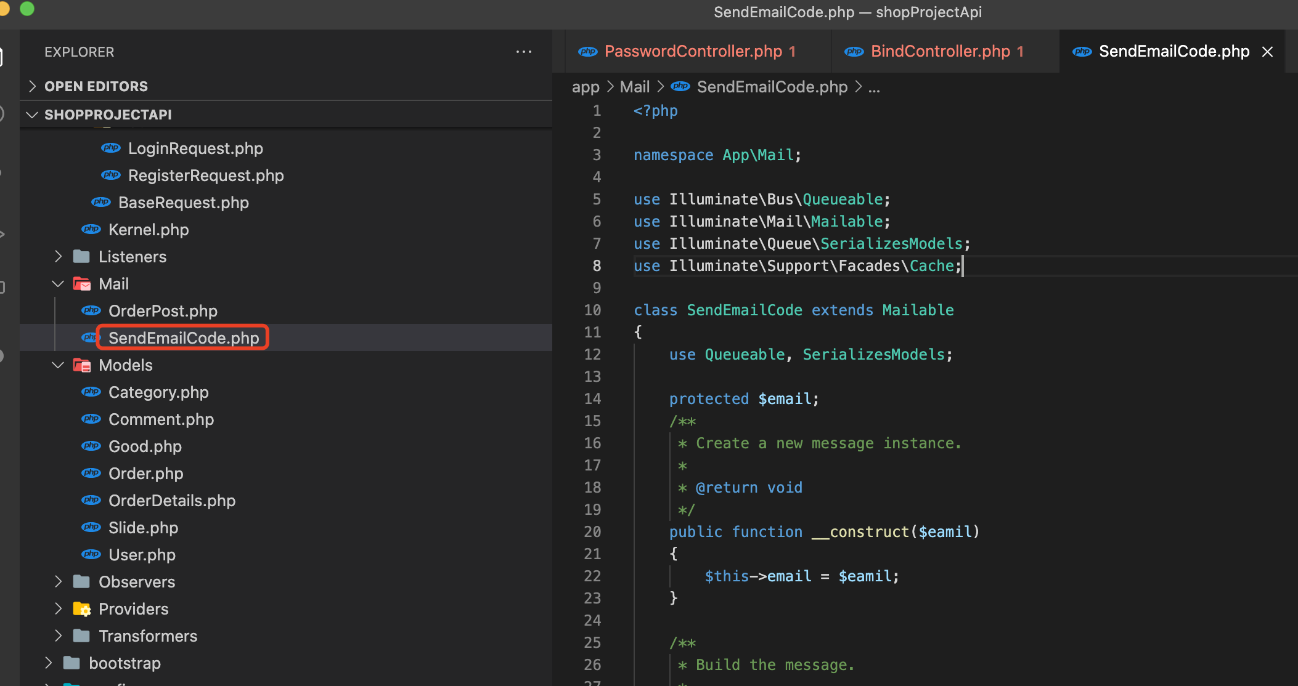The image size is (1298, 686).
Task: Switch to the PasswordController.php tab
Action: click(693, 52)
